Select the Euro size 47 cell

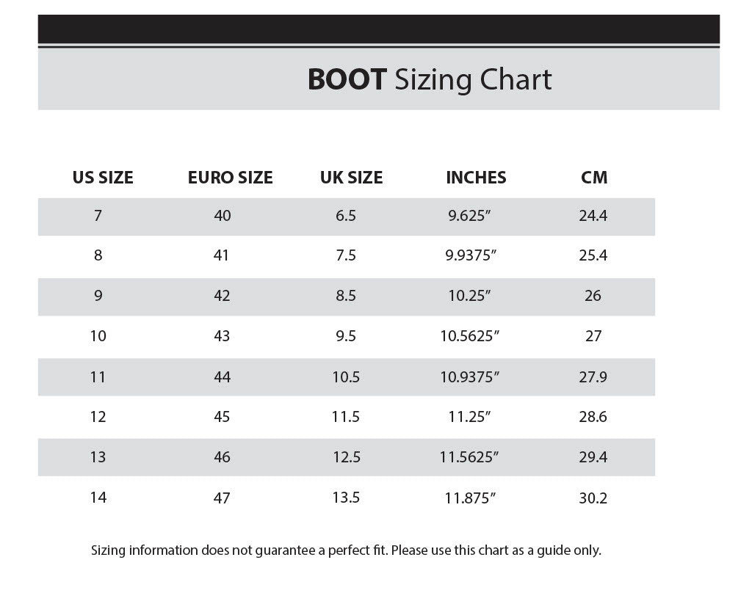click(222, 498)
